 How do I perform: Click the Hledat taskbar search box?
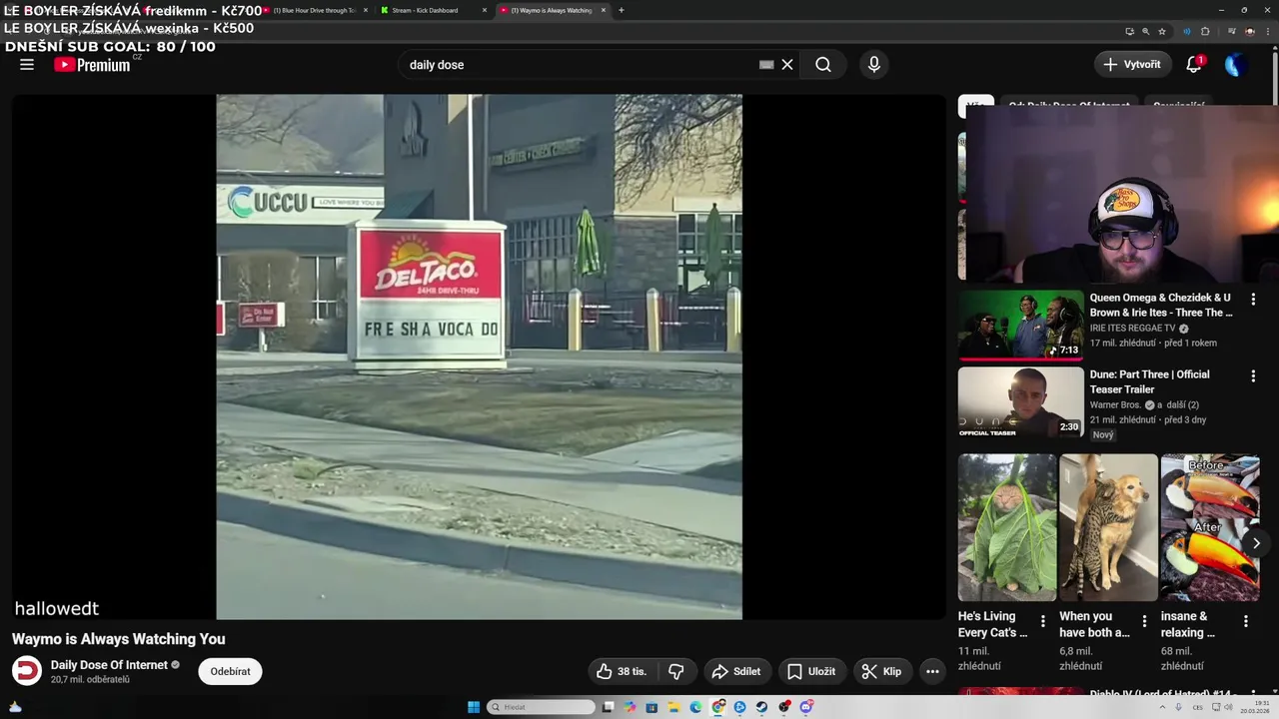(x=541, y=707)
